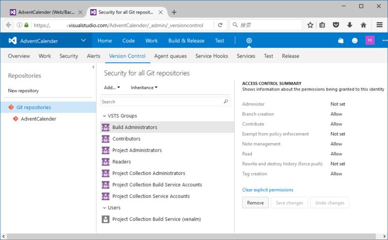
Task: Select Project Collection Build Service Accounts
Action: tap(167, 185)
